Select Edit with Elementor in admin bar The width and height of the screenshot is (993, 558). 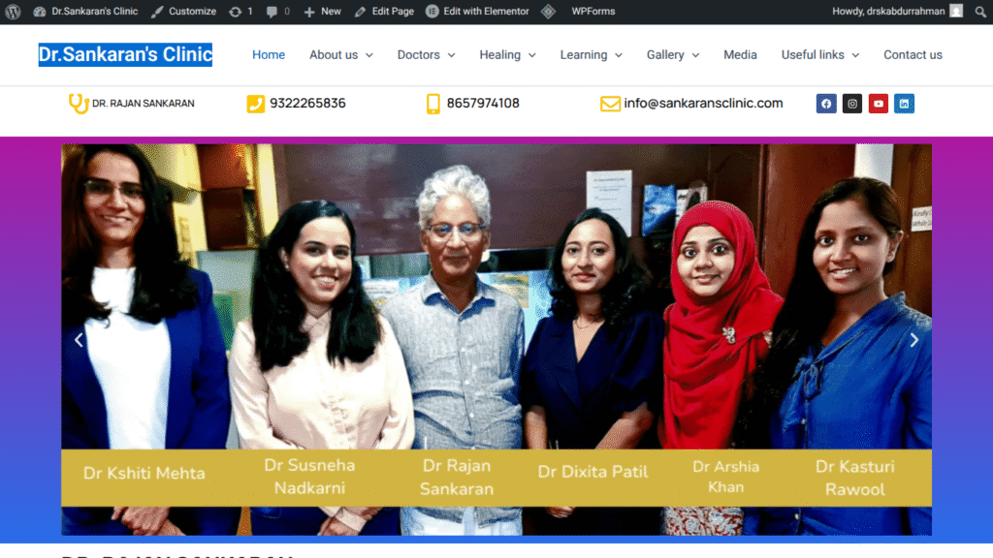(477, 12)
